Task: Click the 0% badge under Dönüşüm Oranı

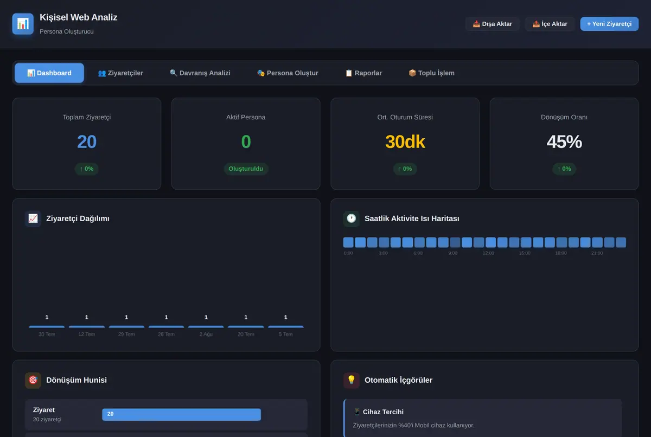Action: [564, 169]
